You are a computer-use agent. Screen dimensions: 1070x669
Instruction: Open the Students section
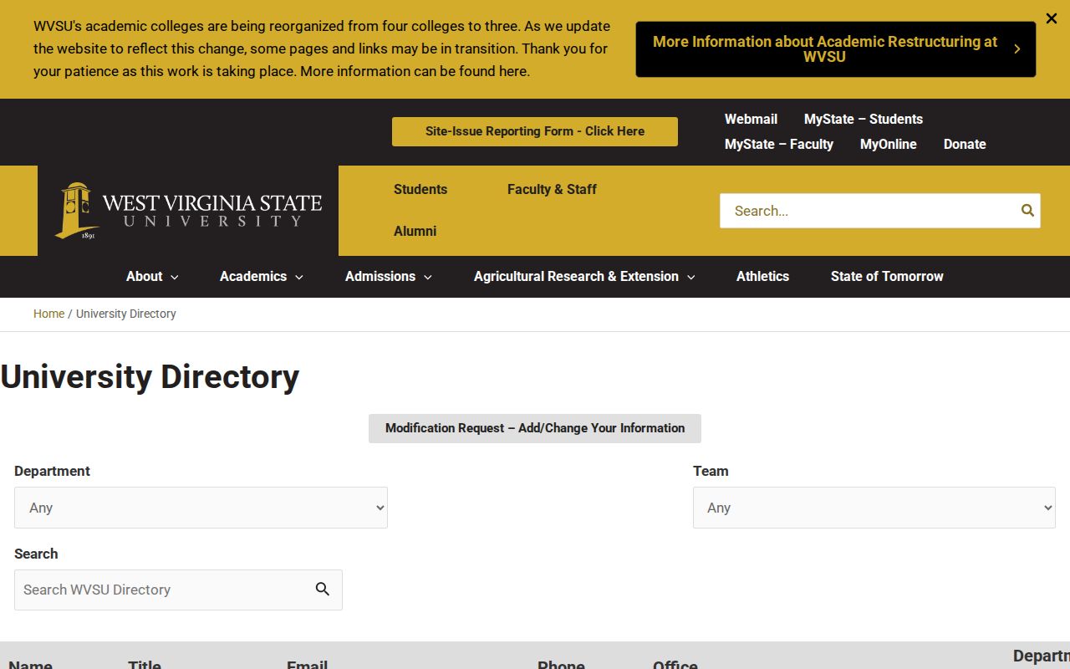pos(420,189)
